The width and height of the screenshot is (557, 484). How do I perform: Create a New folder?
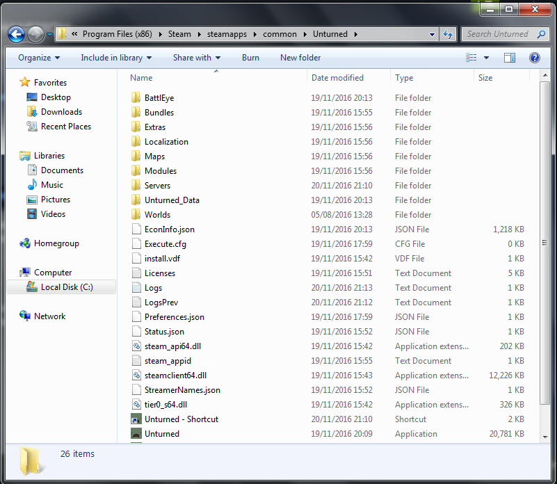(300, 58)
